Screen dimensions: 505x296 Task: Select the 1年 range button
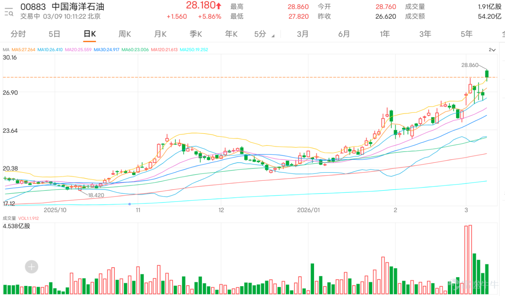(x=385, y=34)
